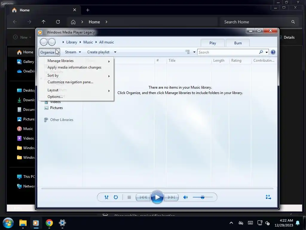Close the Organize menu button
Viewport: 306px width, 230px height.
click(x=49, y=52)
